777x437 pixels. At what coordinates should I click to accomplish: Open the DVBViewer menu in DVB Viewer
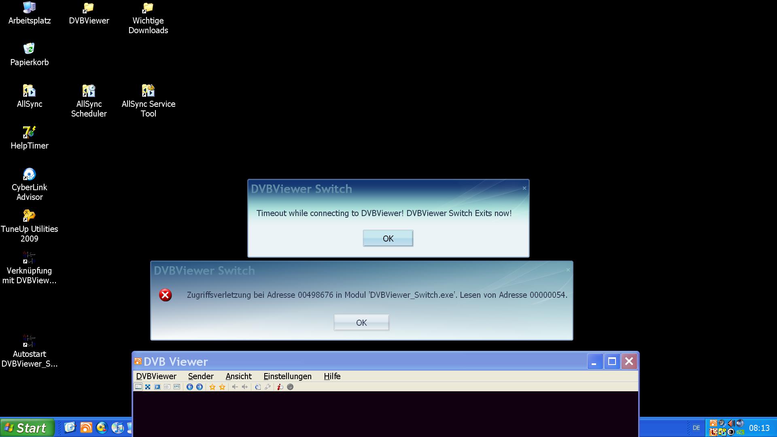(x=156, y=376)
